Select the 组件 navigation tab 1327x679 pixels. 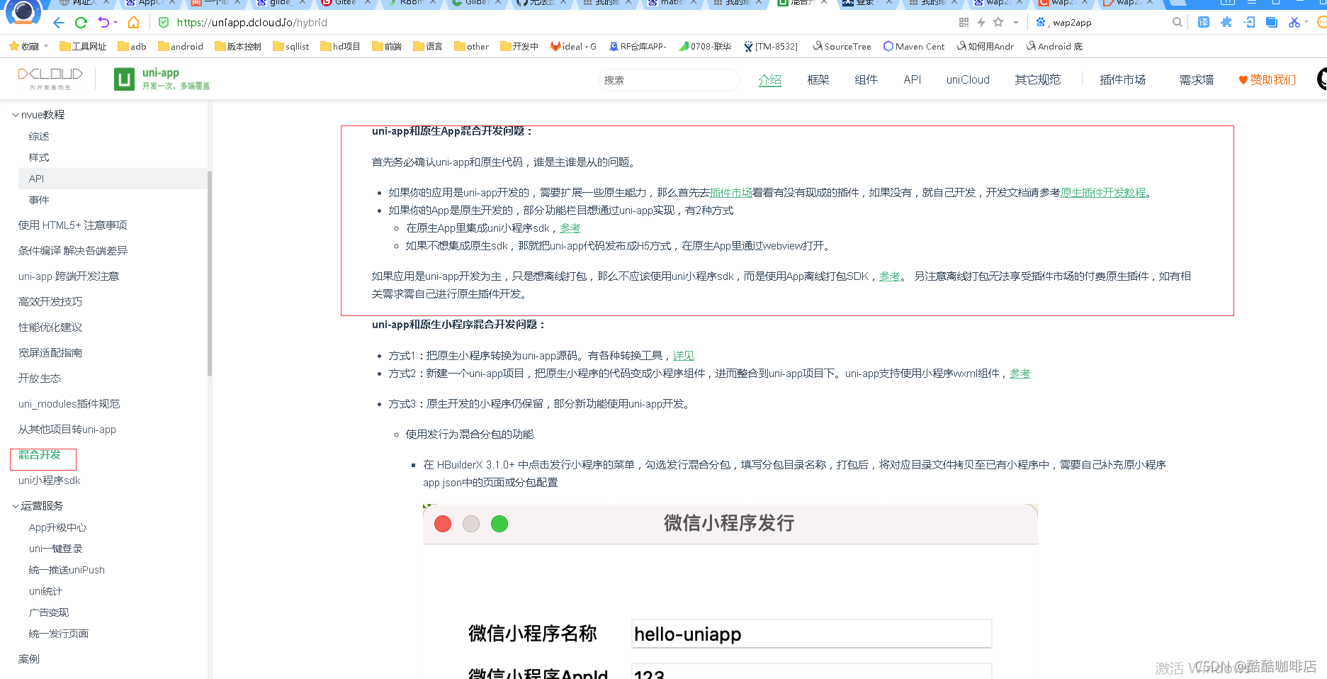click(x=866, y=80)
